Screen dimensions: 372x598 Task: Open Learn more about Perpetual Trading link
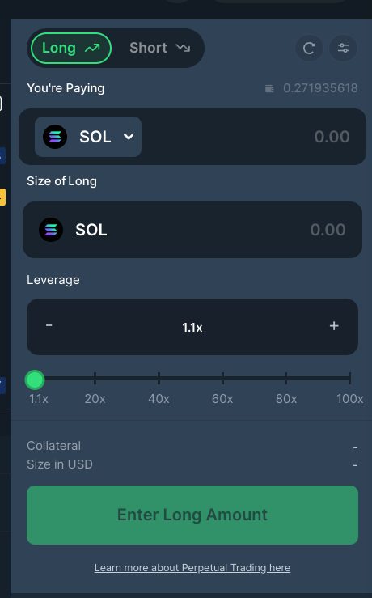(x=192, y=568)
